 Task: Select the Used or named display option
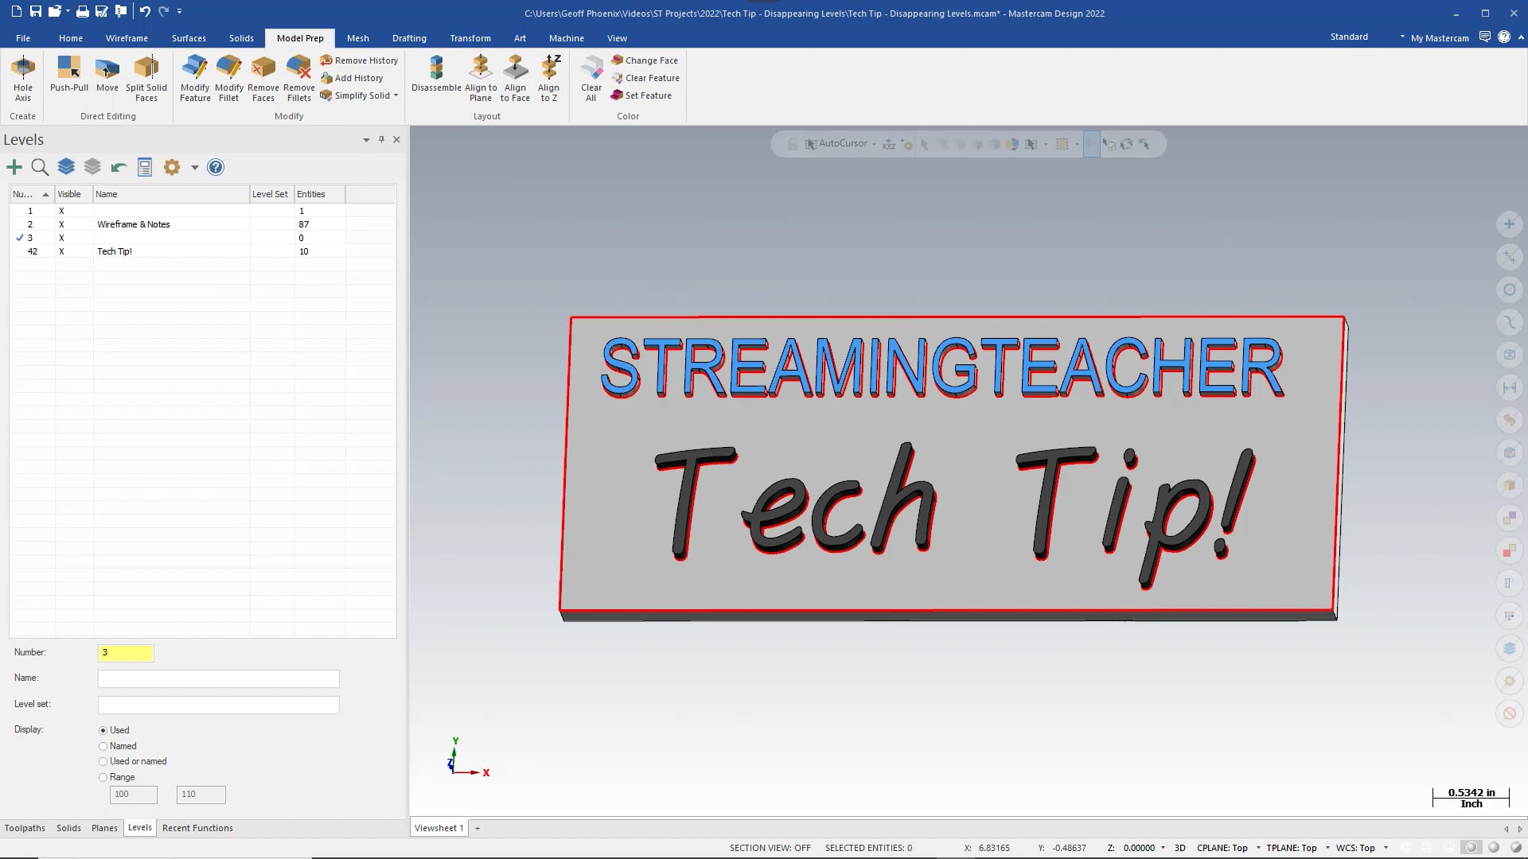click(x=103, y=761)
